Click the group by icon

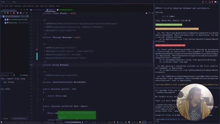click(x=18, y=13)
